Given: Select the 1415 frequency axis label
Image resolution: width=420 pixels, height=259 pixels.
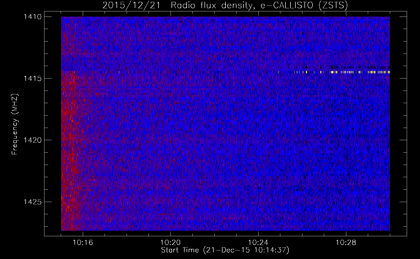Looking at the screenshot, I should click(x=32, y=78).
